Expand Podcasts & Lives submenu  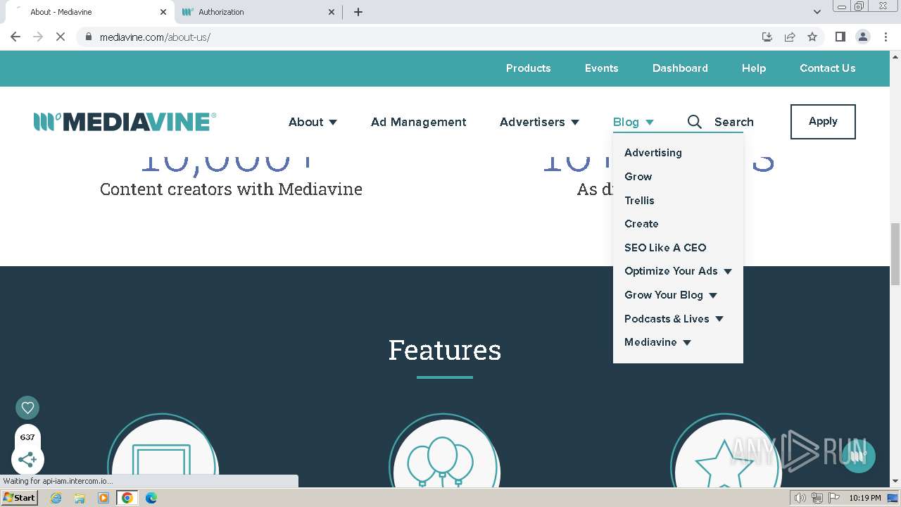[719, 319]
